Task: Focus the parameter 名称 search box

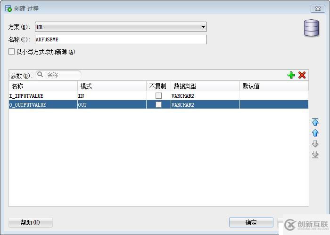Action: [58, 75]
